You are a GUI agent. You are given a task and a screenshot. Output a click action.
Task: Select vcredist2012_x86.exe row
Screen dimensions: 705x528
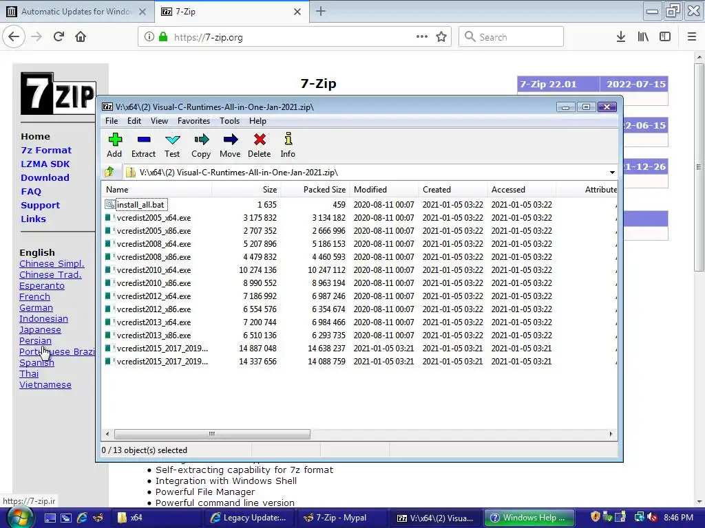point(359,309)
